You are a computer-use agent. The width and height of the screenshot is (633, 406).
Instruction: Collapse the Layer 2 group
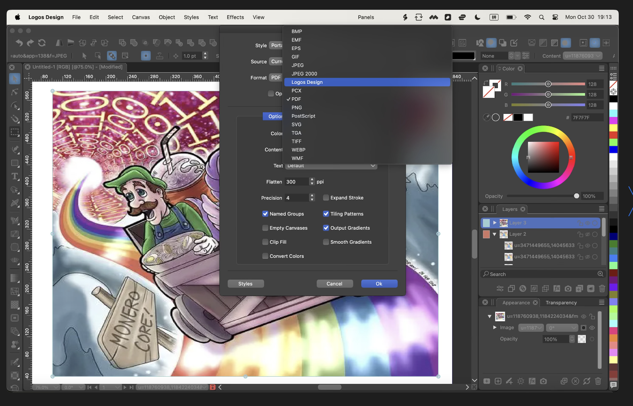pyautogui.click(x=494, y=234)
